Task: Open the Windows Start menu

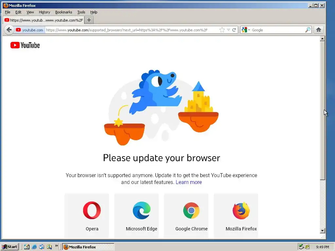Action: [x=9, y=247]
